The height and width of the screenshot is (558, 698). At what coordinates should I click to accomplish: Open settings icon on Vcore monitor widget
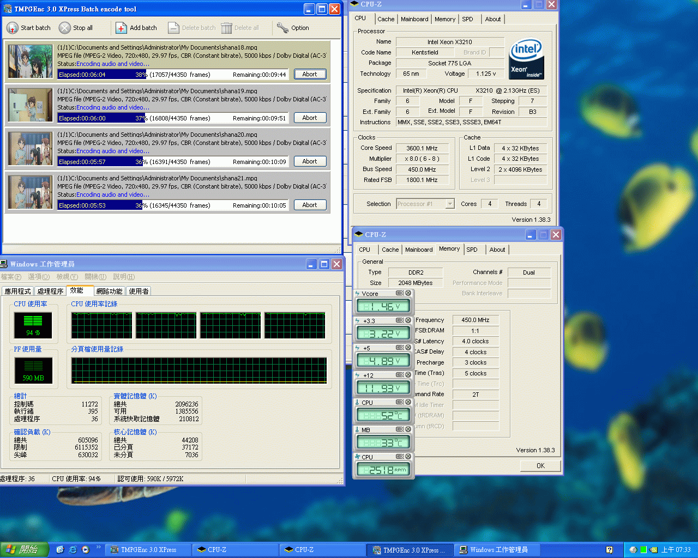tap(400, 293)
